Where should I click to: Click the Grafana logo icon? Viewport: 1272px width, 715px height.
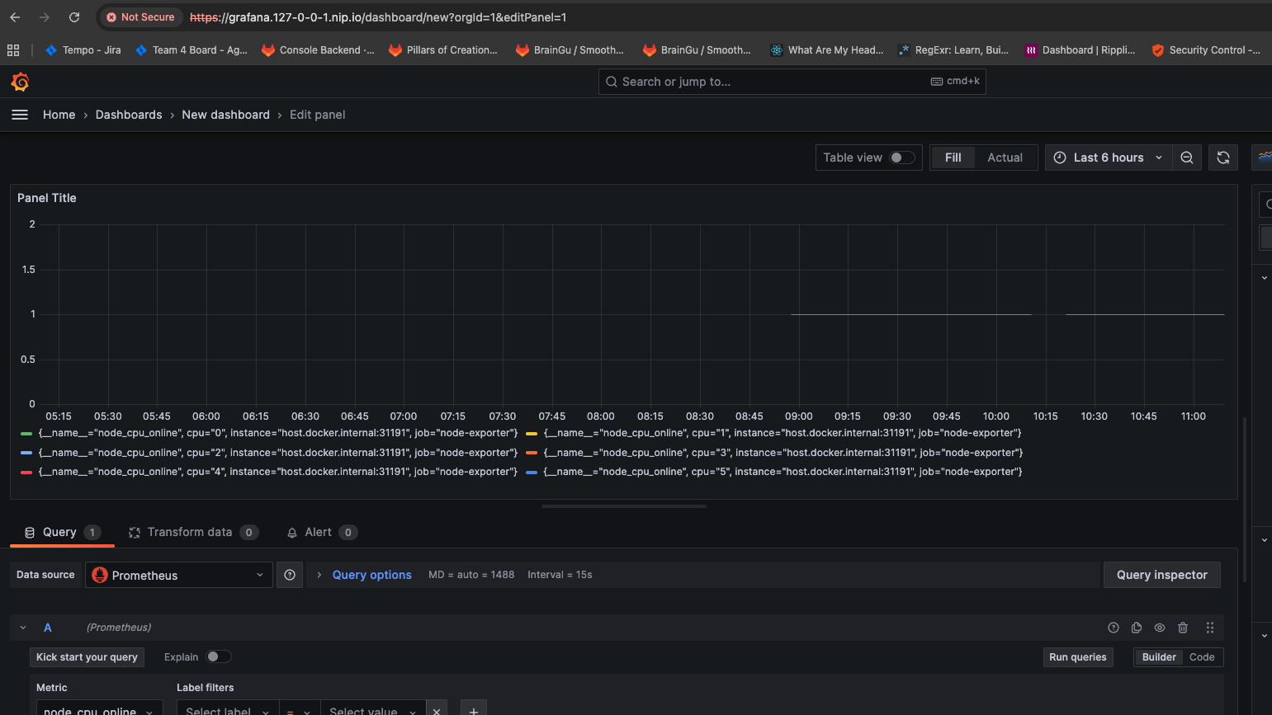point(21,82)
